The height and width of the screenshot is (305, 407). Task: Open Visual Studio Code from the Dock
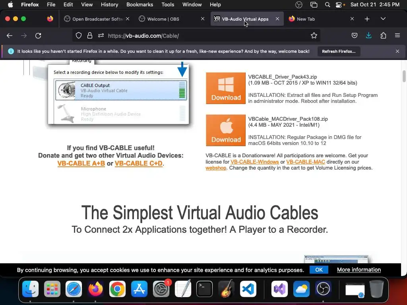248,289
